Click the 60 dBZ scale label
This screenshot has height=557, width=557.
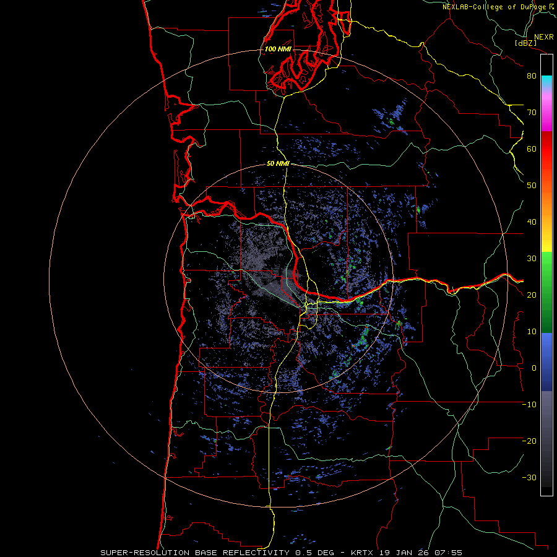(x=532, y=149)
